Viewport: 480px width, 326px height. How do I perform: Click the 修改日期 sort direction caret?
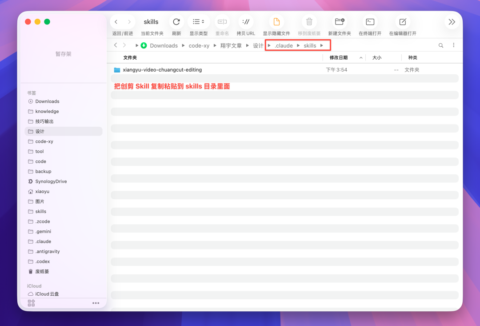361,58
